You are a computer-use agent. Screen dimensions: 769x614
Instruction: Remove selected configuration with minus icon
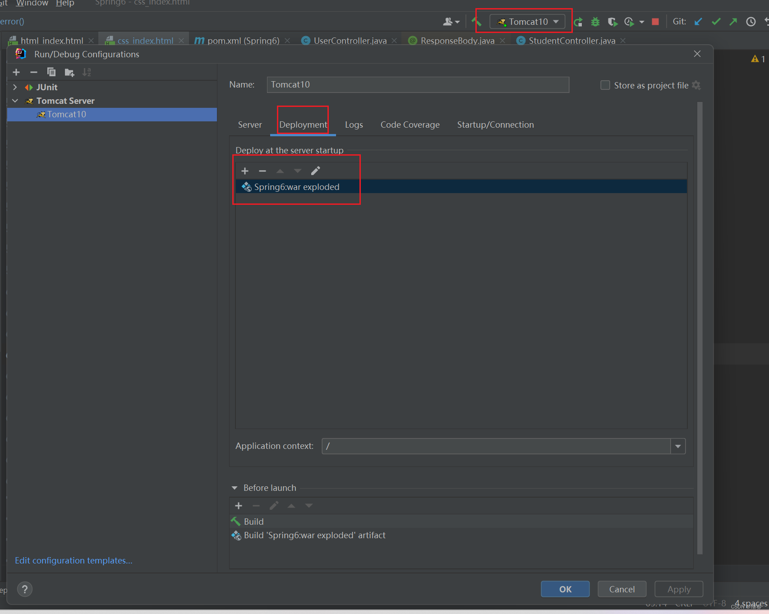tap(34, 72)
